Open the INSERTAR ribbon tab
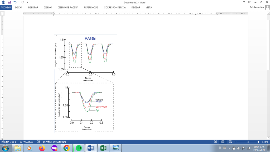This screenshot has width=270, height=152. [33, 7]
